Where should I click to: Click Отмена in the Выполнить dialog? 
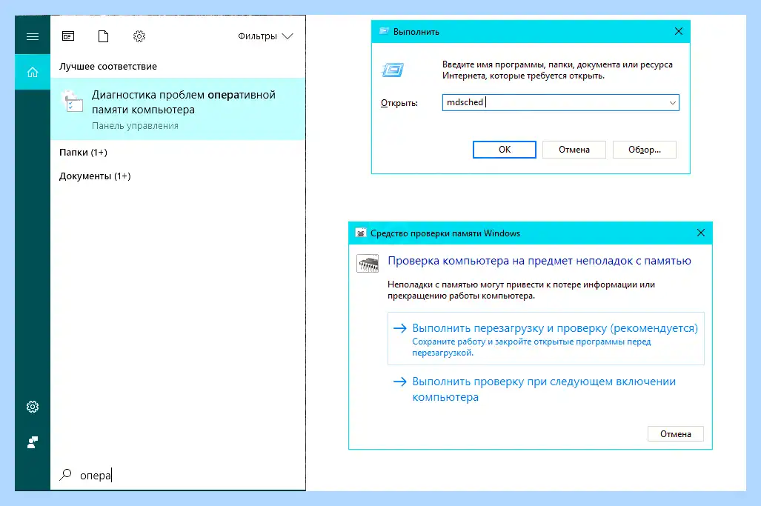click(574, 150)
